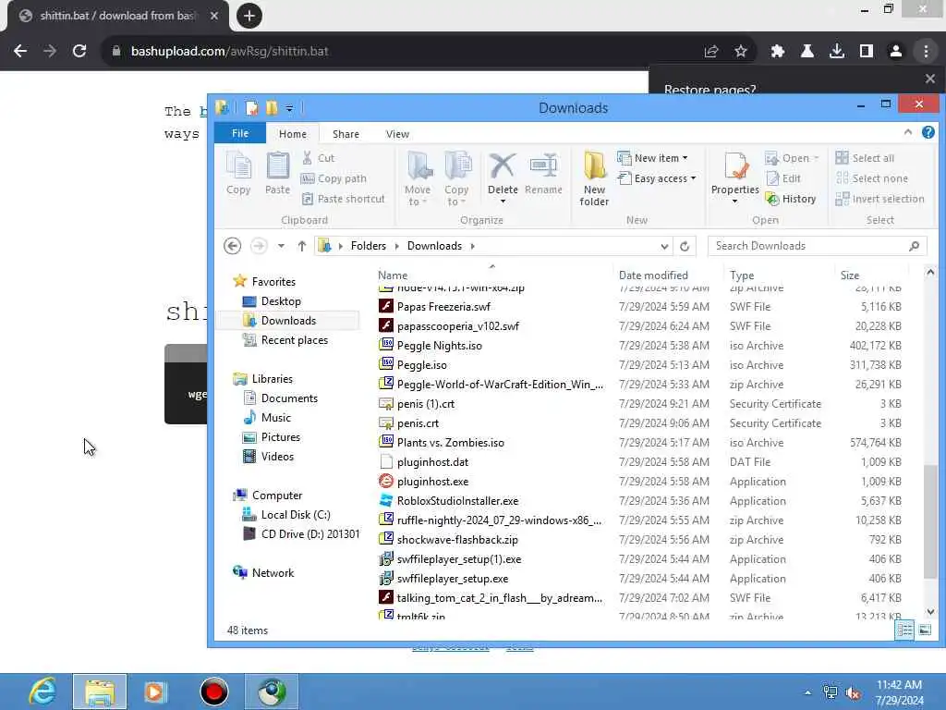Screen dimensions: 946x710
Task: Choose Paste shortcut in the ribbon
Action: (x=343, y=199)
